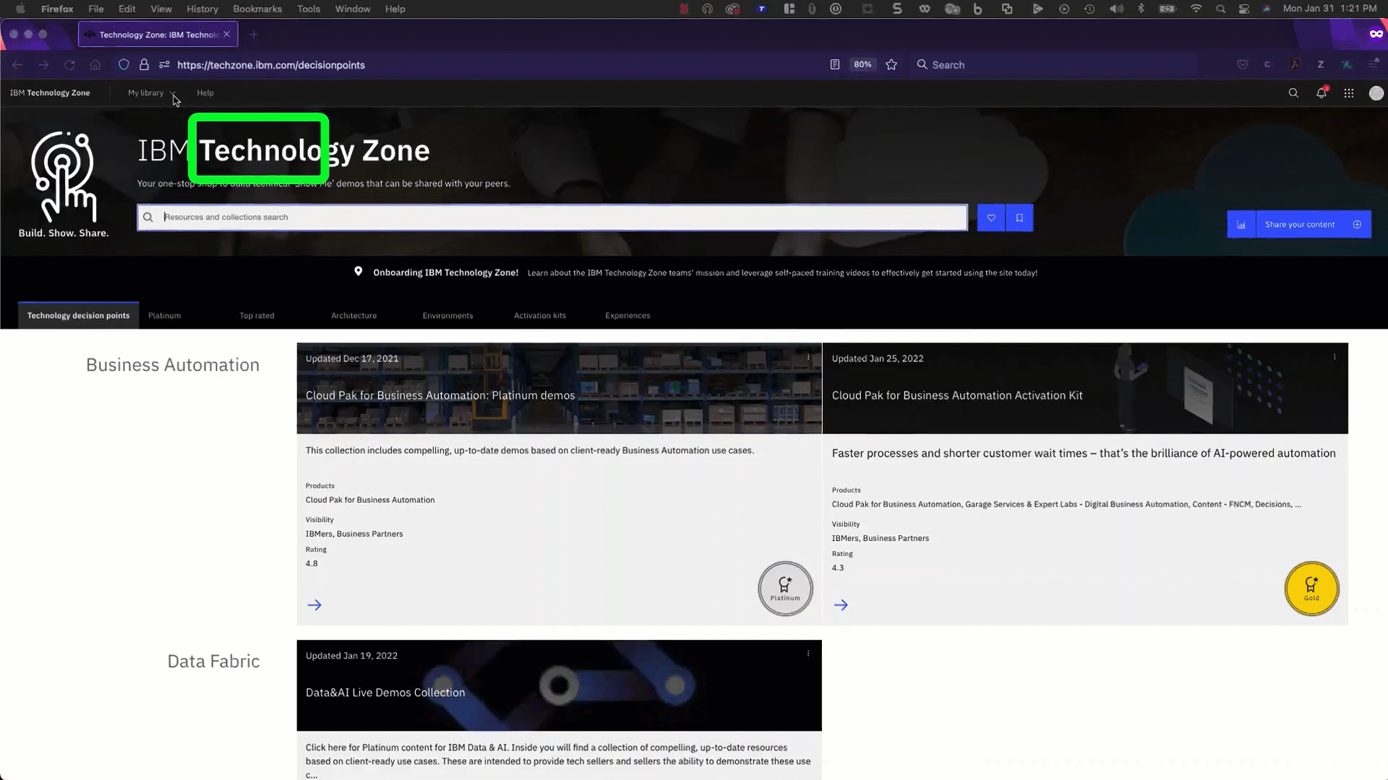Open Firefox hamburger menu

(x=1374, y=65)
